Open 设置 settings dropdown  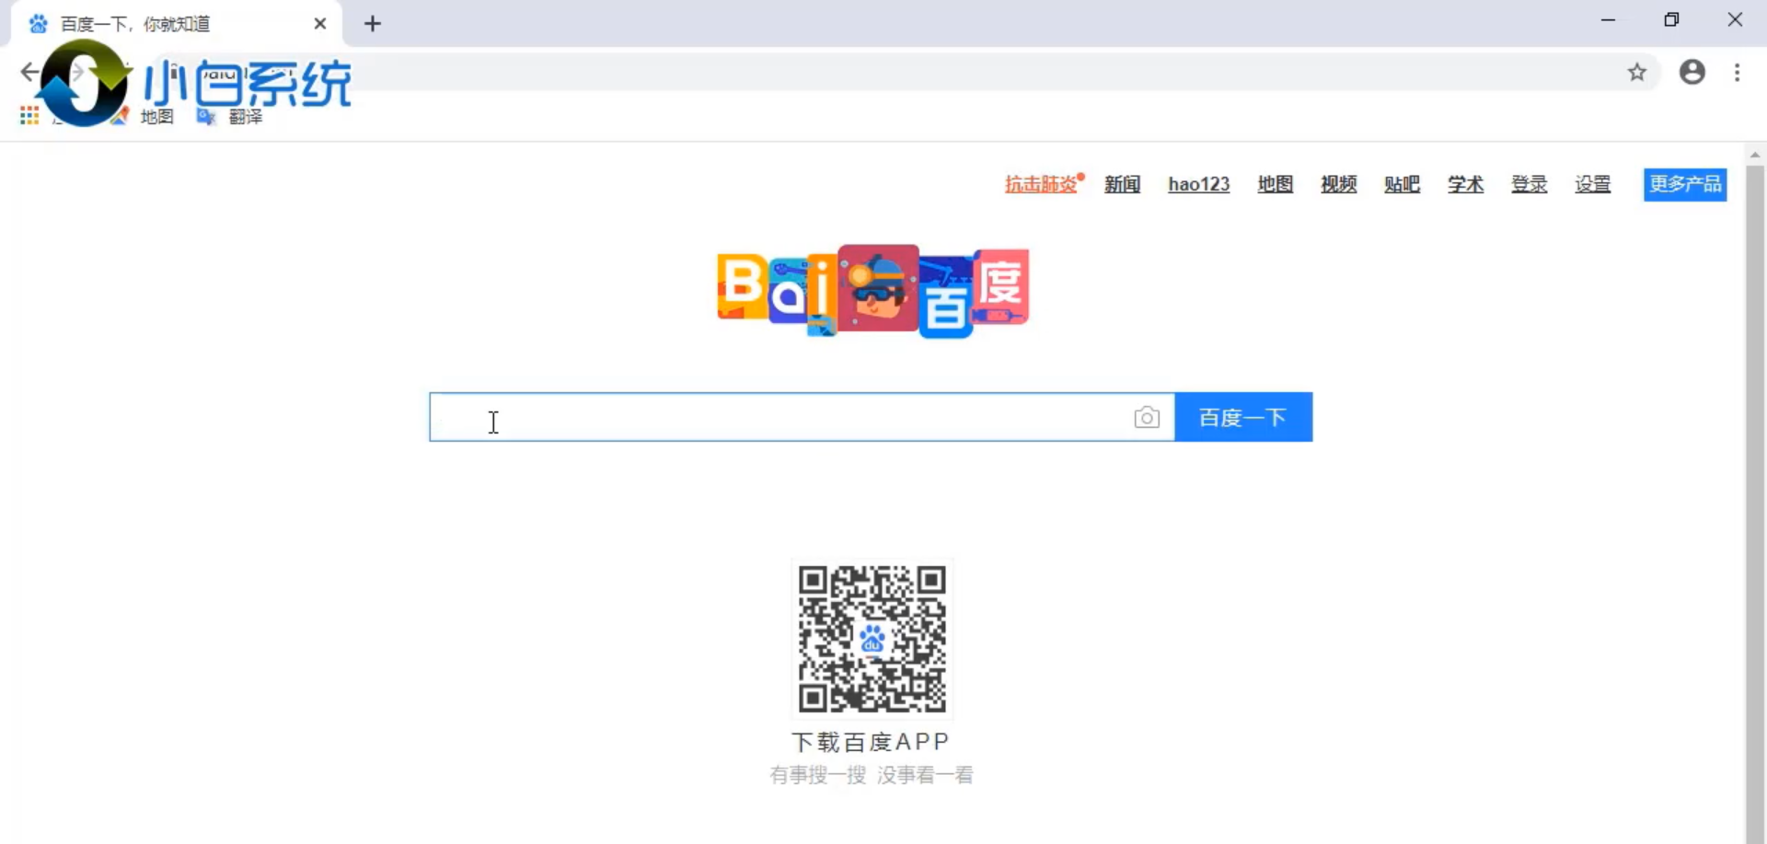coord(1592,184)
